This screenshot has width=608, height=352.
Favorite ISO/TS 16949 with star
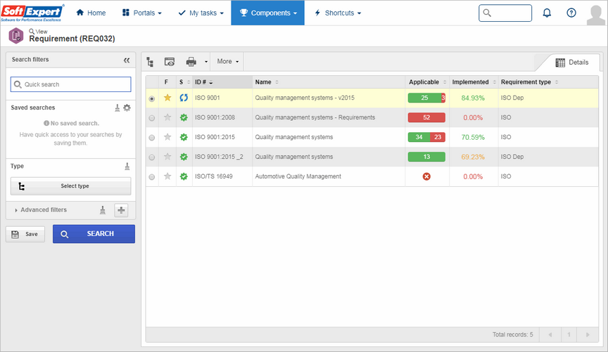(x=167, y=176)
